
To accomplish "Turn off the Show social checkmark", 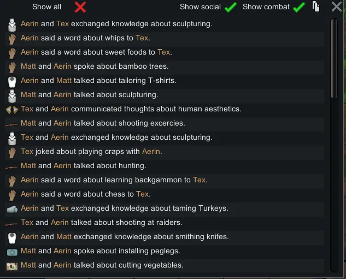I will point(231,7).
